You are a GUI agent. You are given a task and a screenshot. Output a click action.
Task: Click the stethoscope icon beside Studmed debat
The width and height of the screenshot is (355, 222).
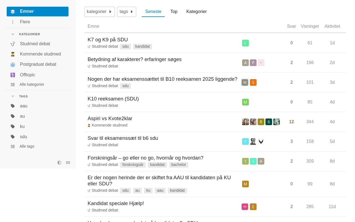[13, 44]
